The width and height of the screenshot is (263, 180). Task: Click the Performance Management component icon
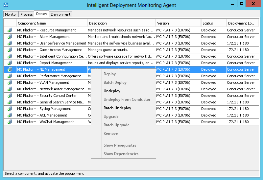(10, 76)
